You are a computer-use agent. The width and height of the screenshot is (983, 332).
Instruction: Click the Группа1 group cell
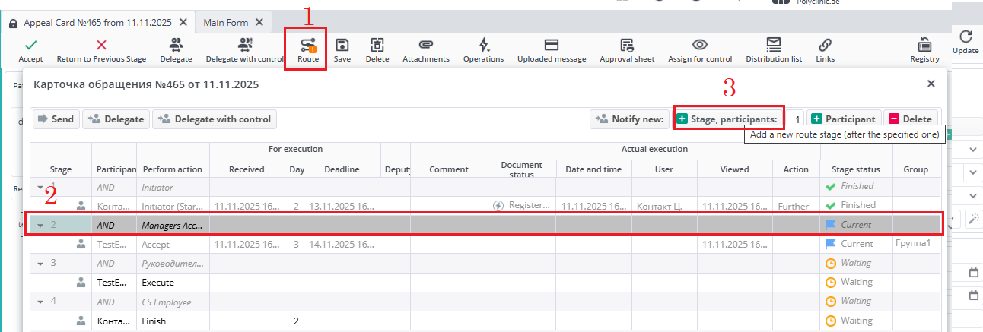coord(916,244)
